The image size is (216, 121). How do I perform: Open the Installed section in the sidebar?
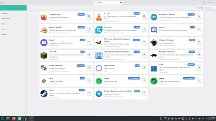13,13
